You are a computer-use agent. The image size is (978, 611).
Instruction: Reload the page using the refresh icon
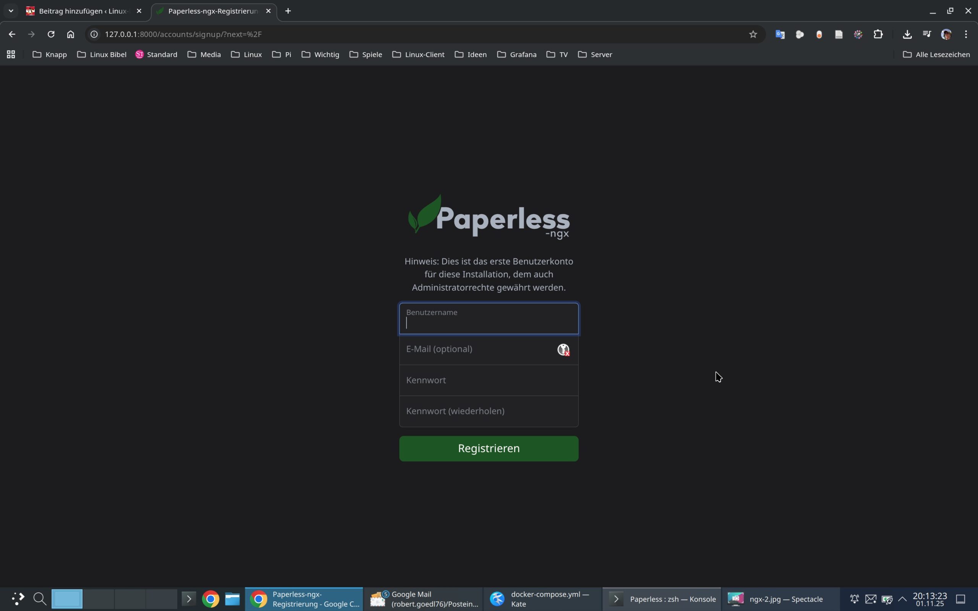point(51,34)
